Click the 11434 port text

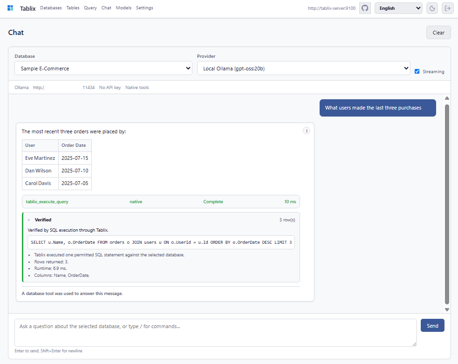[x=89, y=87]
